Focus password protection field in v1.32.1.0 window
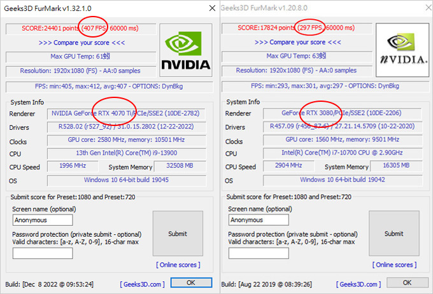The height and width of the screenshot is (294, 433). point(43,253)
